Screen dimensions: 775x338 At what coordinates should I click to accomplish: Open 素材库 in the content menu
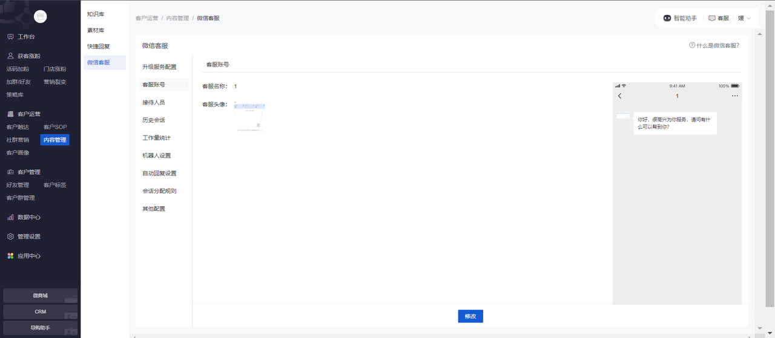[x=96, y=30]
